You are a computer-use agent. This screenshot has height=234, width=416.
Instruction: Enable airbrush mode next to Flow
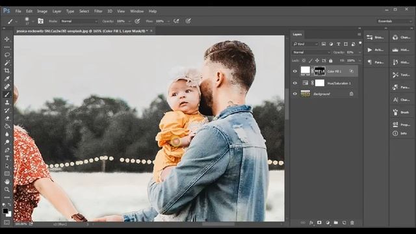click(176, 21)
